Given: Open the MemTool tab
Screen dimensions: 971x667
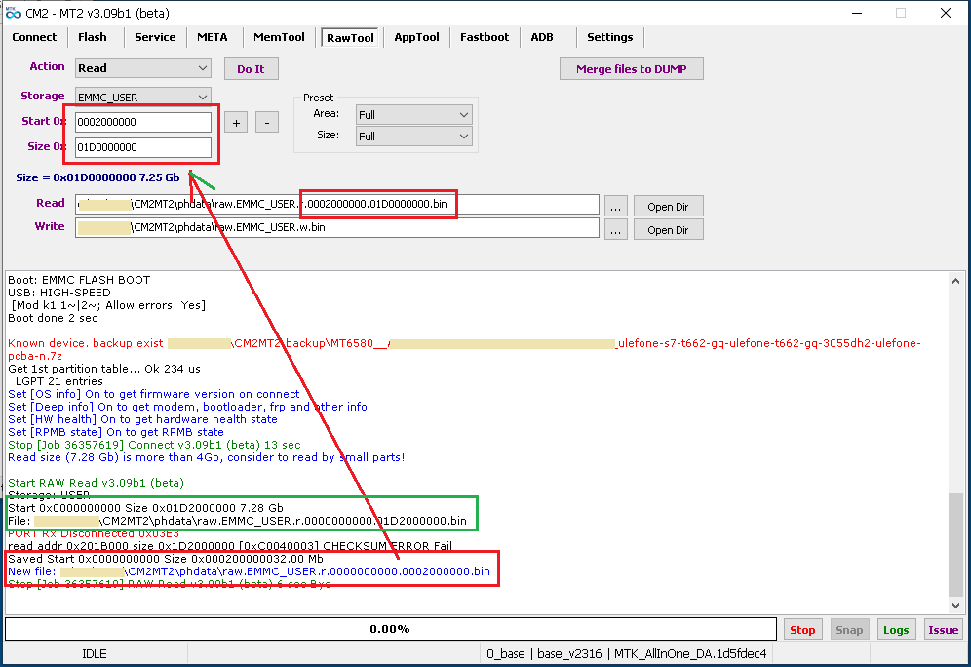Looking at the screenshot, I should point(279,37).
